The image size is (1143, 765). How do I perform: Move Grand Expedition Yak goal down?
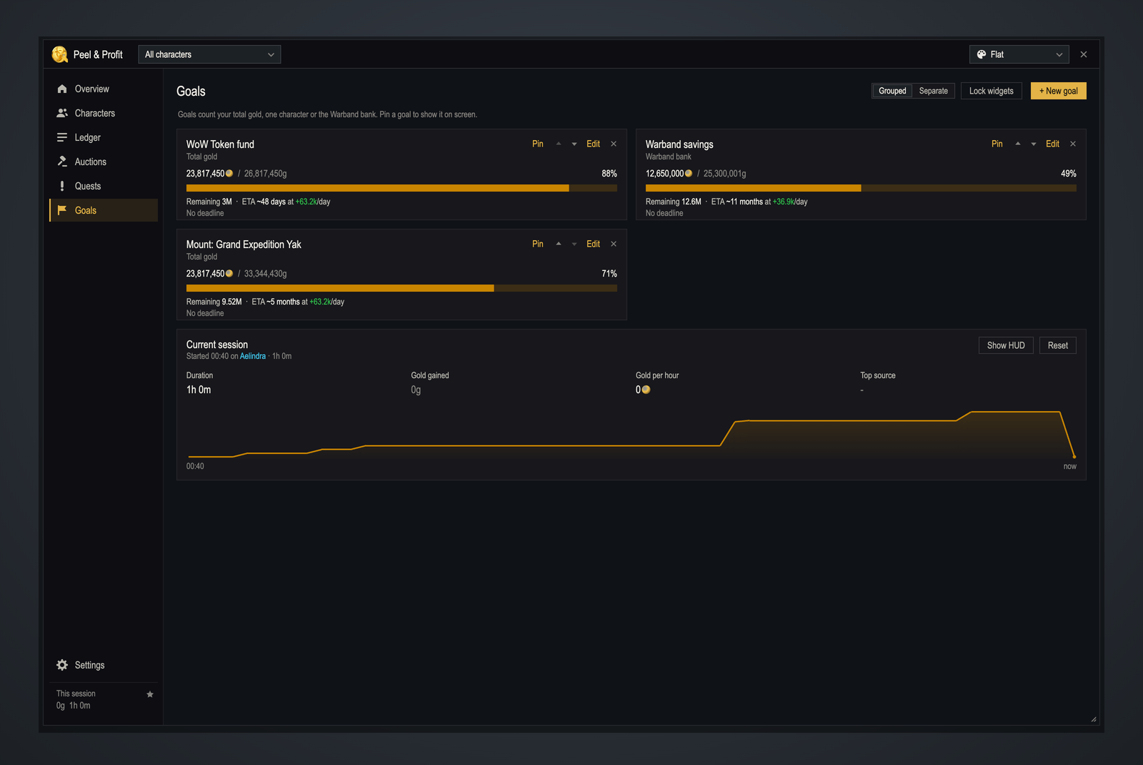point(574,244)
